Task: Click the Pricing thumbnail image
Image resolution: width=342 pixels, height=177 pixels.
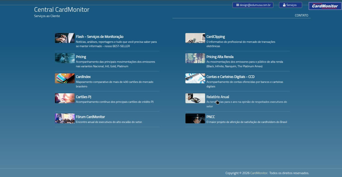Action: tap(65, 58)
